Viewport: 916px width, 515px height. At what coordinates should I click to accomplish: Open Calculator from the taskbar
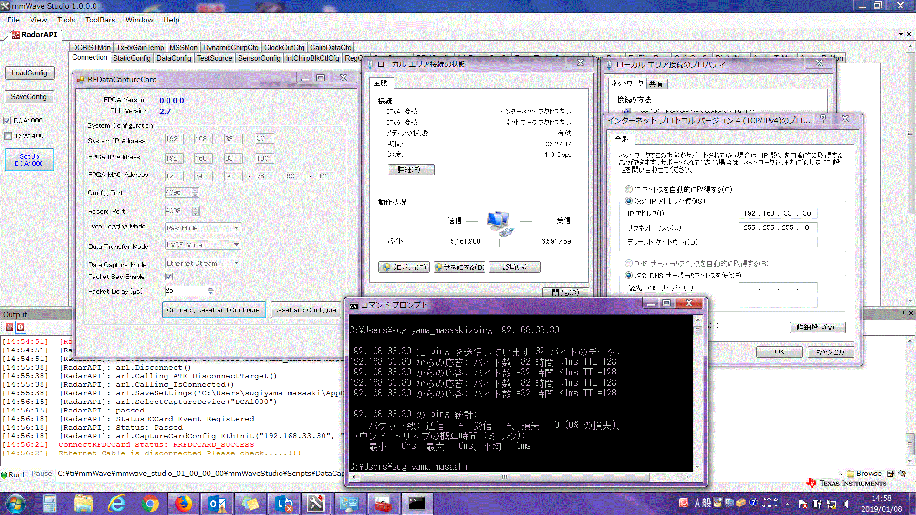point(50,504)
